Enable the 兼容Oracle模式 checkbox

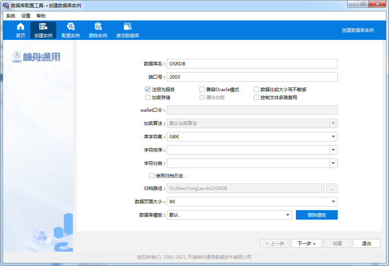pyautogui.click(x=202, y=90)
